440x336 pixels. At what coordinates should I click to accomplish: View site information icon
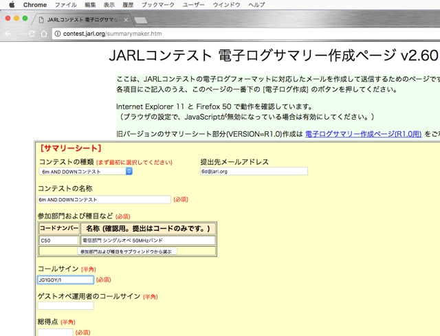click(58, 34)
